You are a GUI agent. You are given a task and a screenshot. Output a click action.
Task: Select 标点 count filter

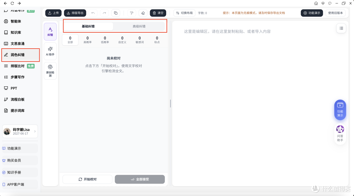(x=157, y=40)
